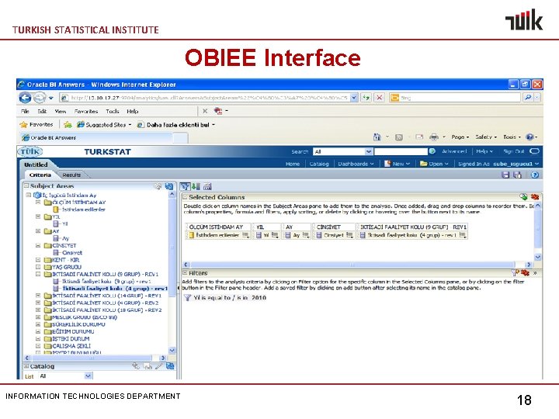Click remove all filters icon in Filters header
The image size is (559, 419).
point(525,273)
